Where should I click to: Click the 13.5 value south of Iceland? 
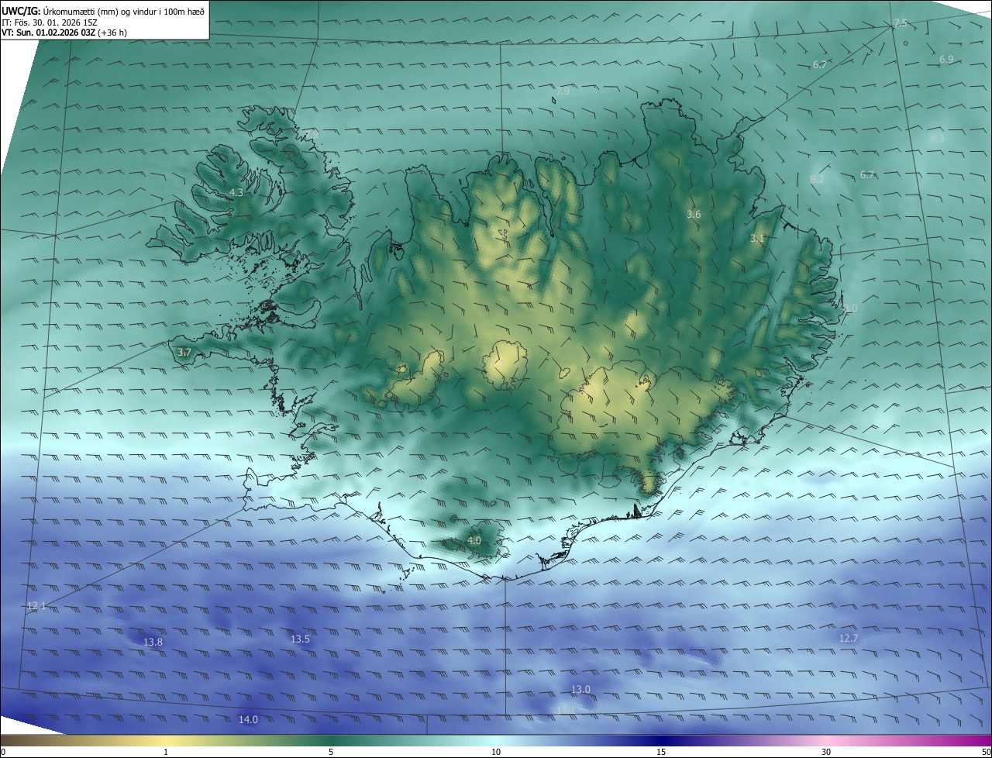point(300,639)
